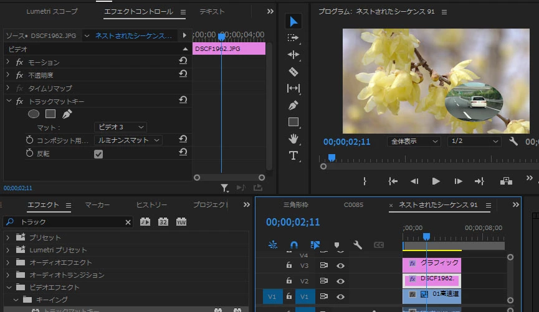Switch to C0085 sequence tab
The width and height of the screenshot is (539, 312).
click(x=353, y=204)
